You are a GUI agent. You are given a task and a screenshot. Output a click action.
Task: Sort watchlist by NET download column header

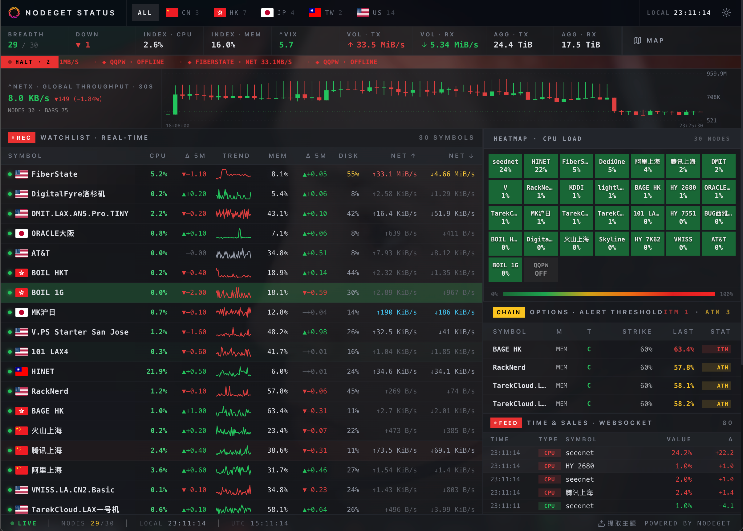[461, 156]
